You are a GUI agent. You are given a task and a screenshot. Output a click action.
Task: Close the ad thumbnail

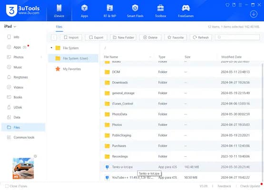(x=35, y=156)
